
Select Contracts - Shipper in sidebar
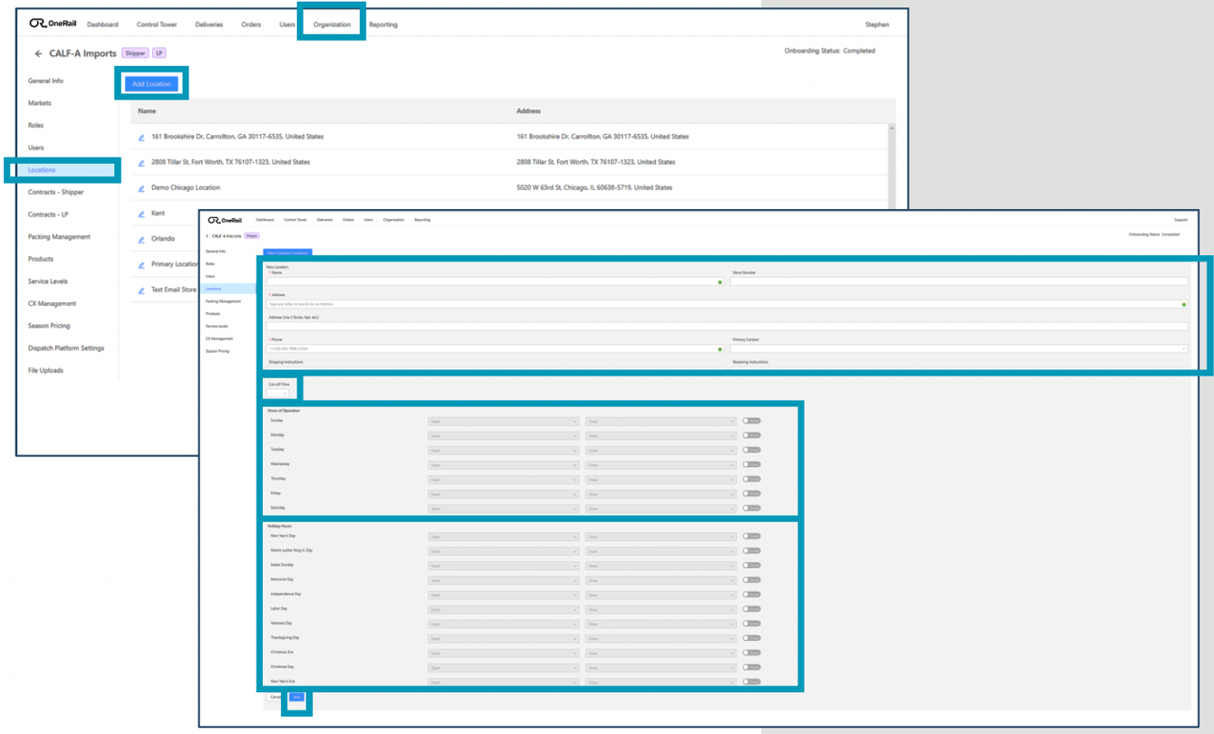pos(56,192)
